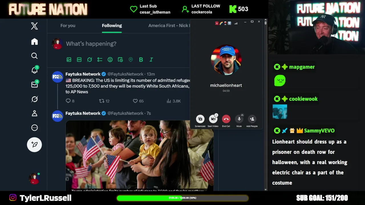Repost the post with 12 reposts

[104, 101]
